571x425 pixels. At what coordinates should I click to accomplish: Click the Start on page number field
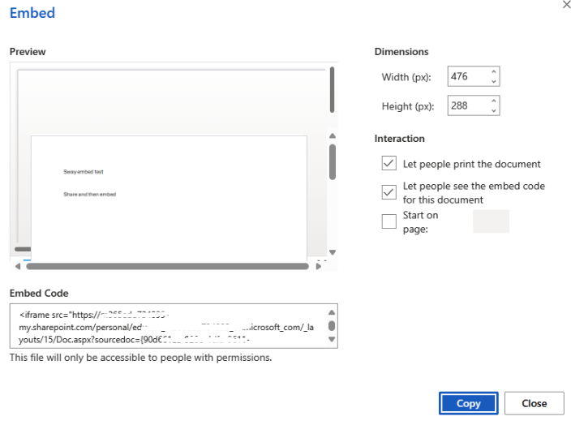pyautogui.click(x=491, y=221)
